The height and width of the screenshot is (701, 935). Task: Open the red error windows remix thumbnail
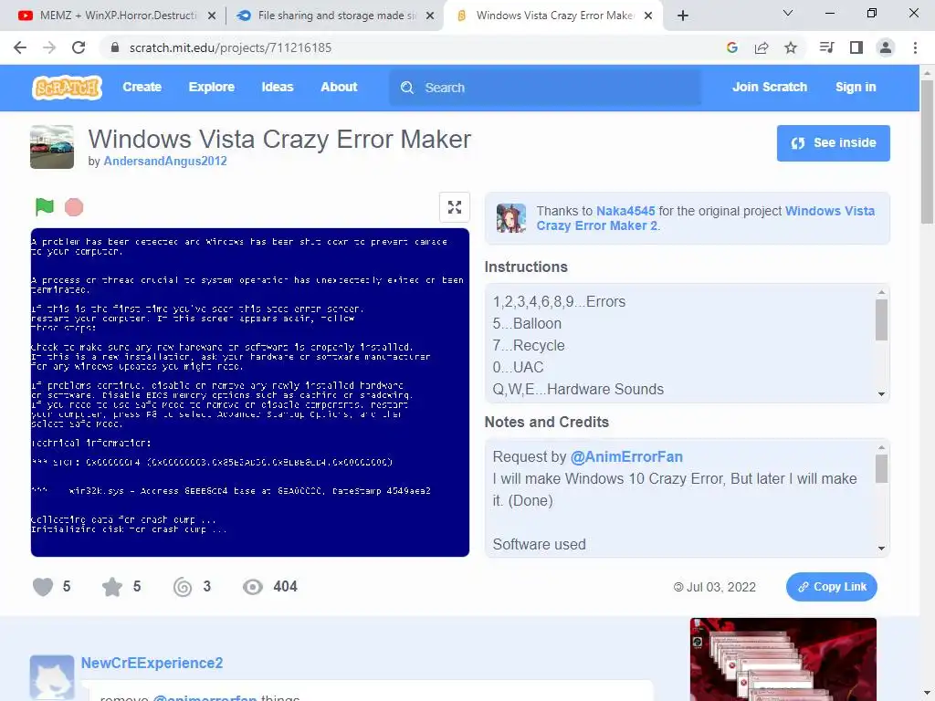click(783, 659)
